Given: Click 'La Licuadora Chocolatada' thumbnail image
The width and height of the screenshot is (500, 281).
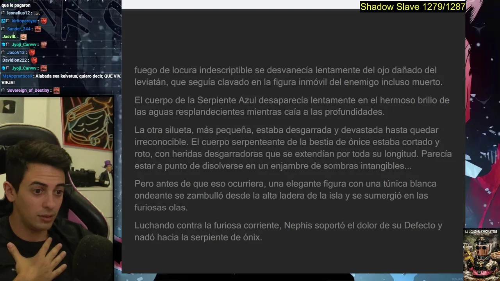Looking at the screenshot, I should point(481,254).
